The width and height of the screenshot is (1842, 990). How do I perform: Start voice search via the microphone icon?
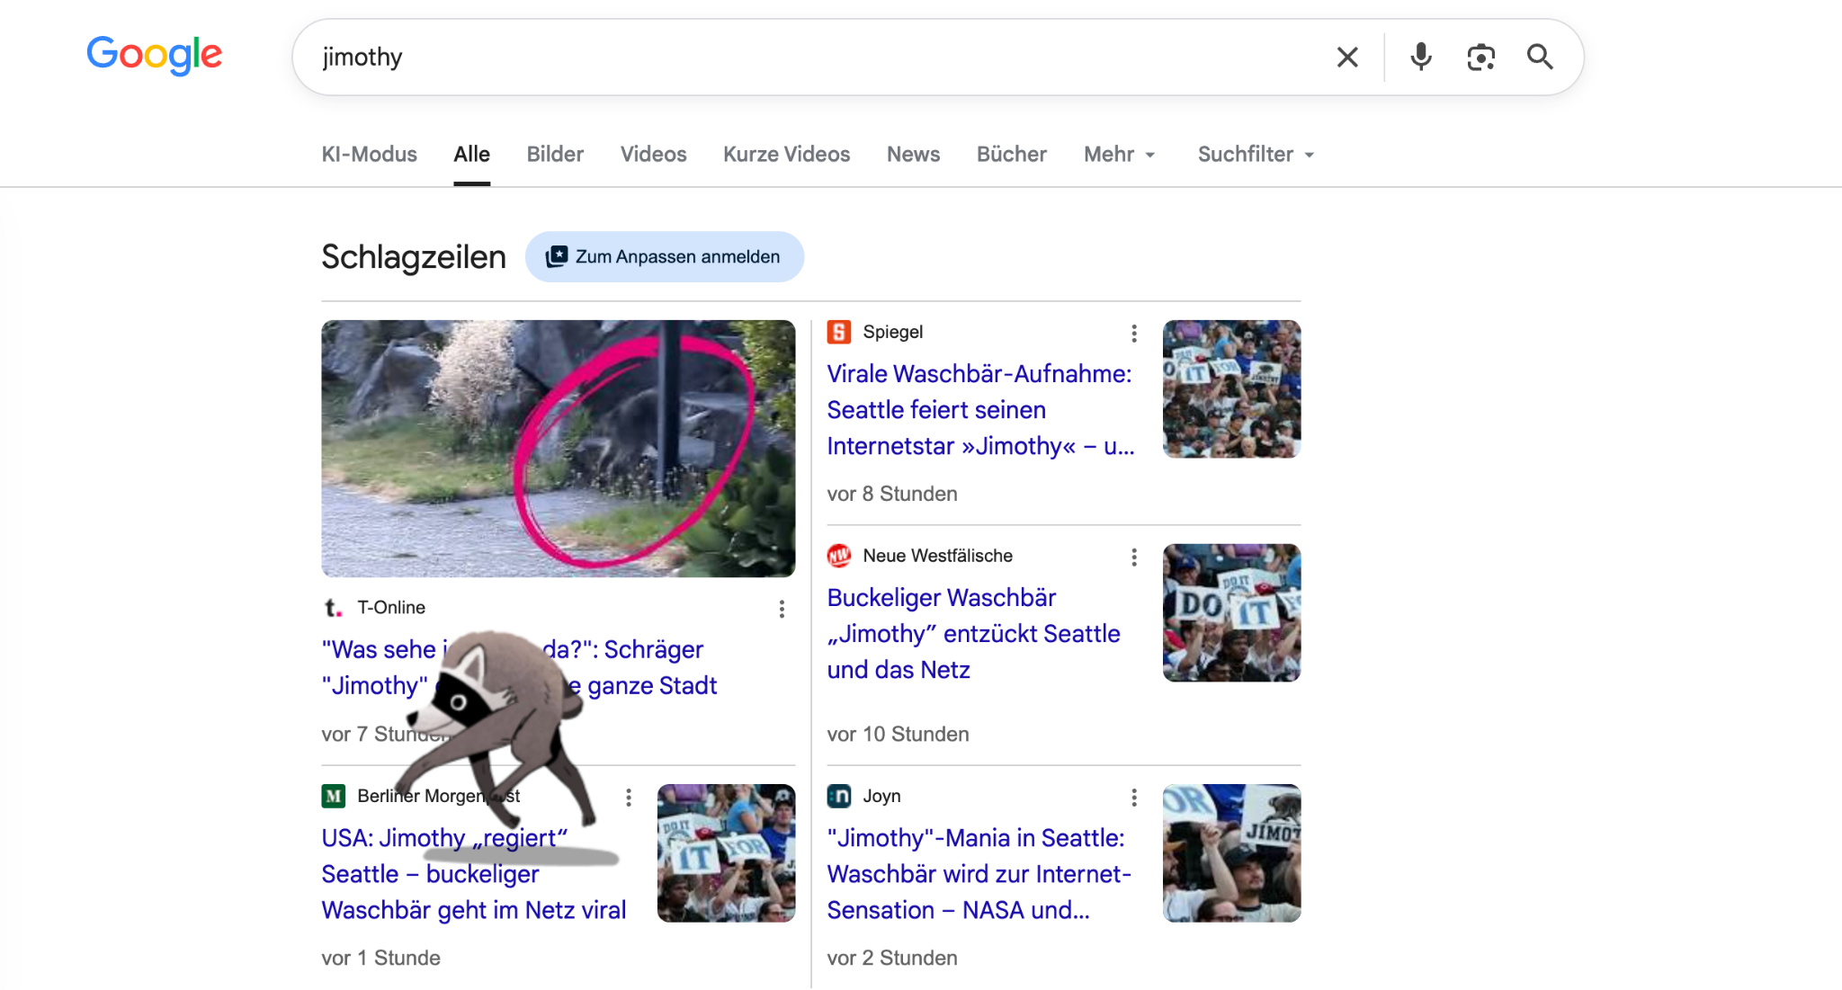pyautogui.click(x=1421, y=58)
